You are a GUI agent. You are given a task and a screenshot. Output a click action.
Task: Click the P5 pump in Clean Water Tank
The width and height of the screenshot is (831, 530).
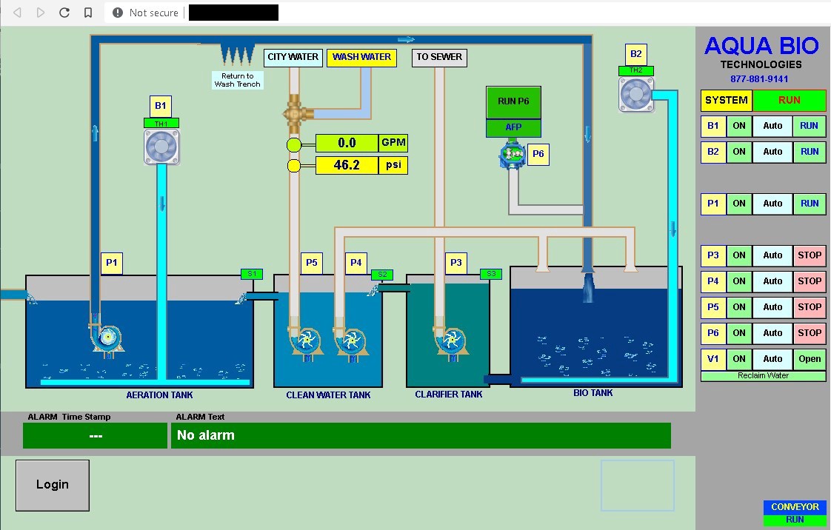point(305,341)
